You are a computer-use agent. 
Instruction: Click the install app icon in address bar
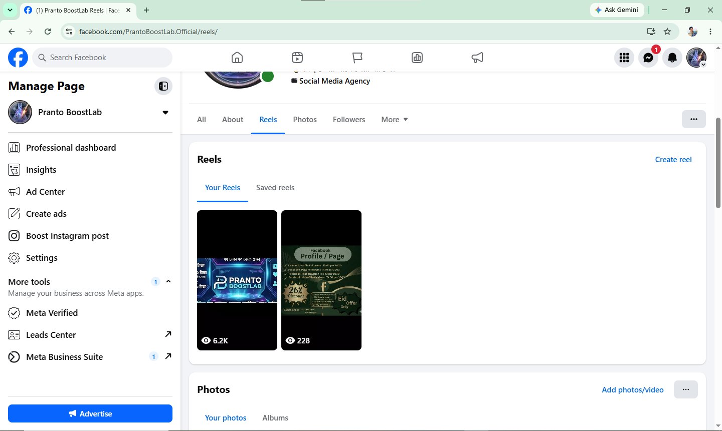tap(651, 32)
